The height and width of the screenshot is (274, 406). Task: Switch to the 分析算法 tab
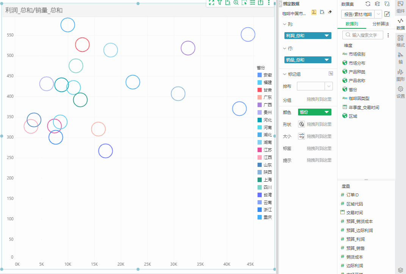pos(381,24)
